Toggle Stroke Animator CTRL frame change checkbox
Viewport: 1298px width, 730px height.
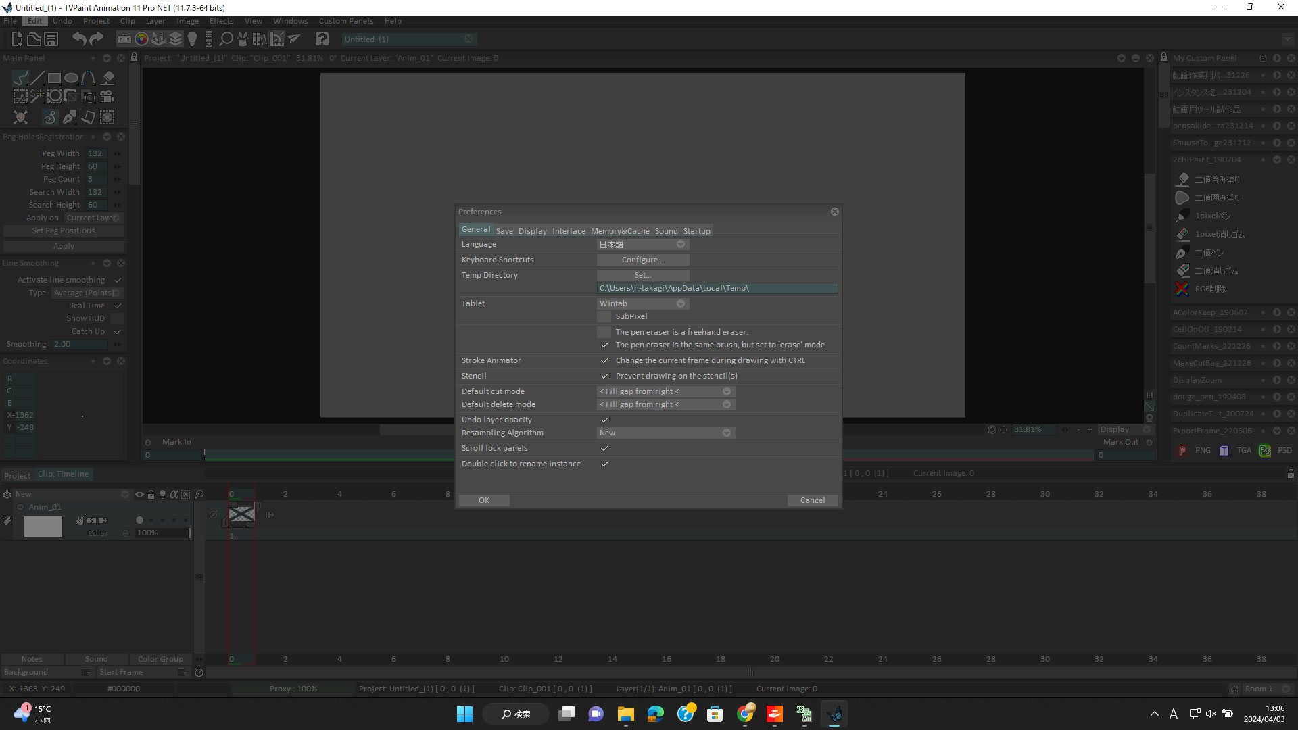point(604,360)
